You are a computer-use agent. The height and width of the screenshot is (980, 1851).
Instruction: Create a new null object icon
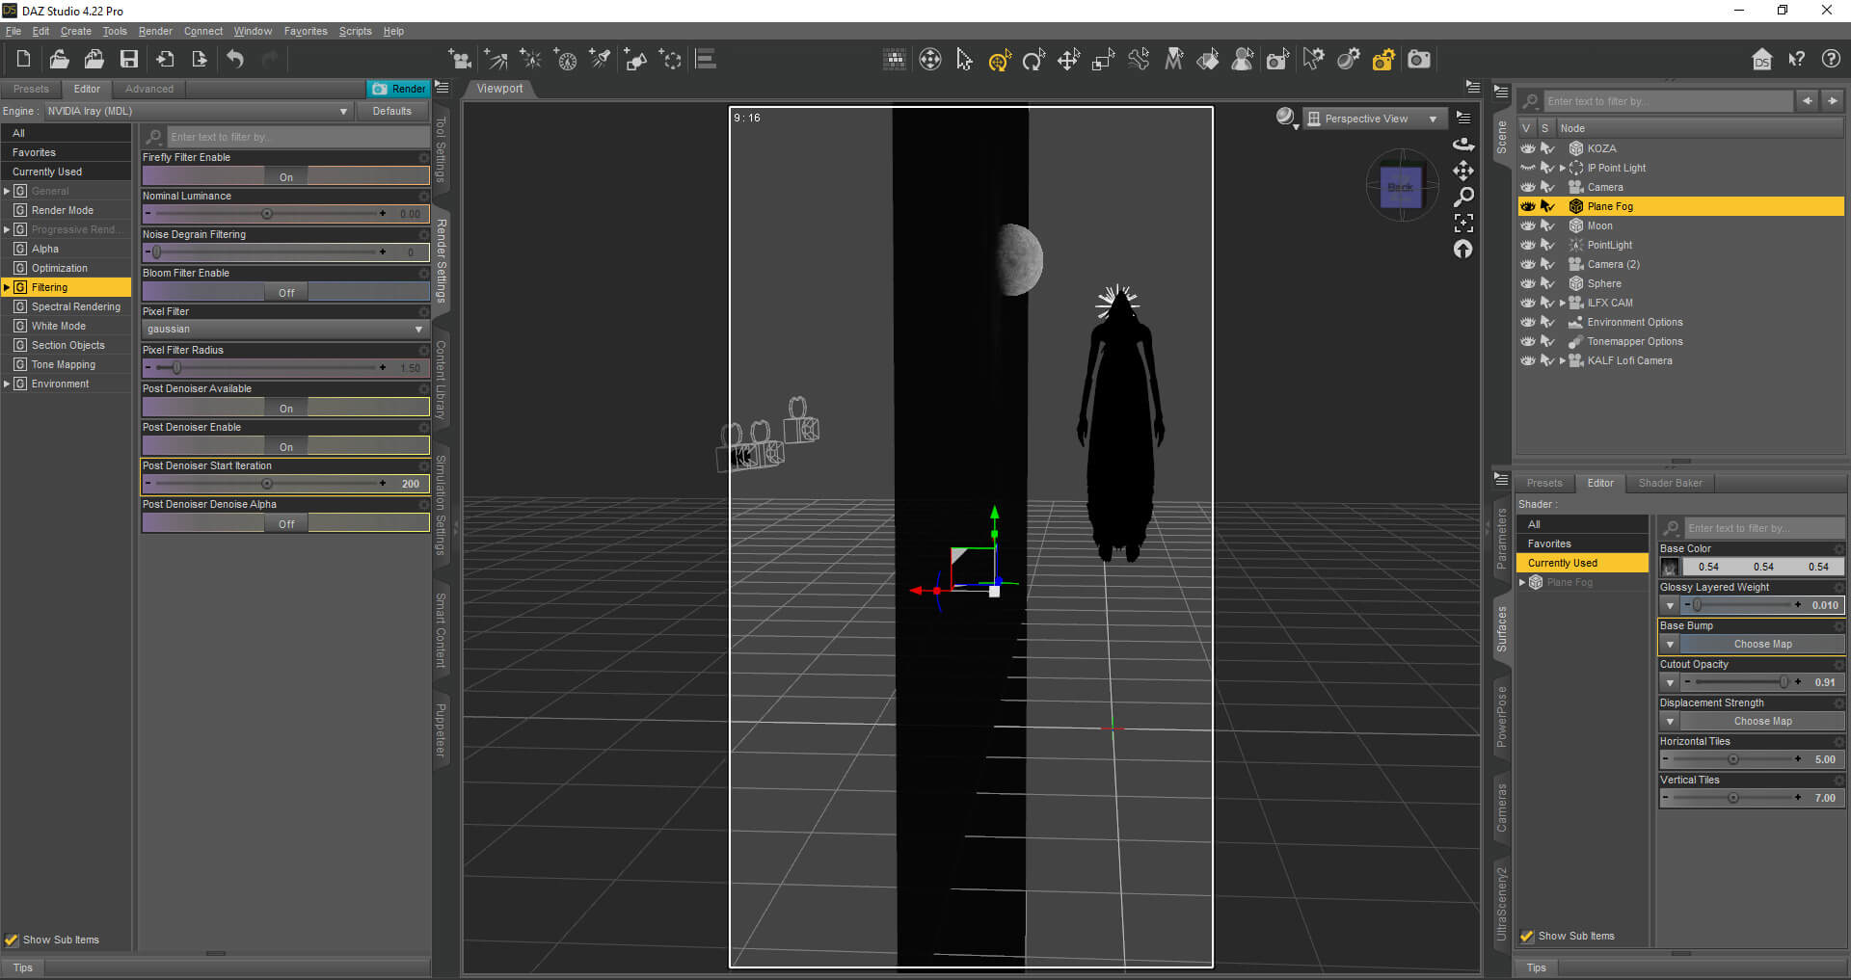click(671, 60)
